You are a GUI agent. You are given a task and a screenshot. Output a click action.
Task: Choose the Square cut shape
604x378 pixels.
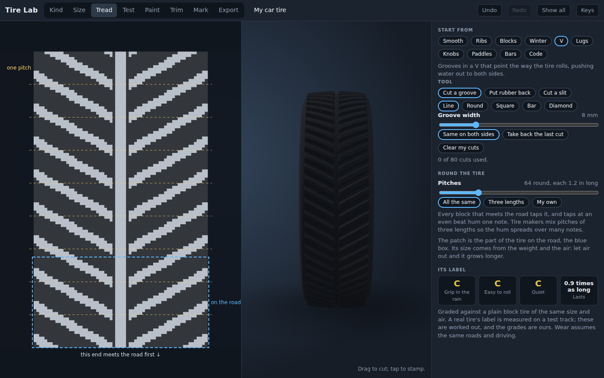point(505,106)
